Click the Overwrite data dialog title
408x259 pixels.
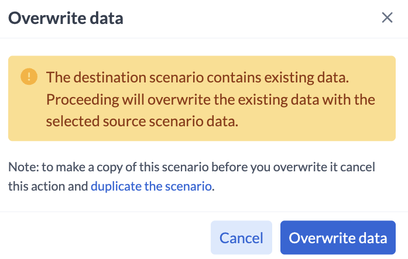click(x=66, y=18)
